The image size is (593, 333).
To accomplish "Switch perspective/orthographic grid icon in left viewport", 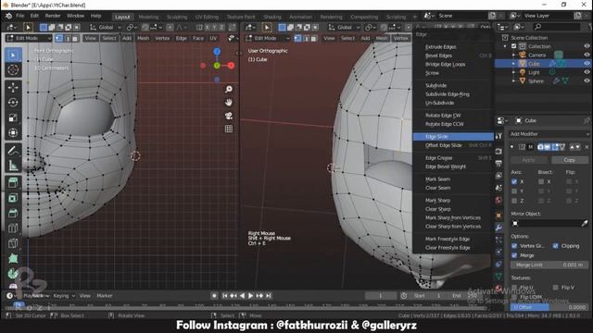I will (229, 129).
